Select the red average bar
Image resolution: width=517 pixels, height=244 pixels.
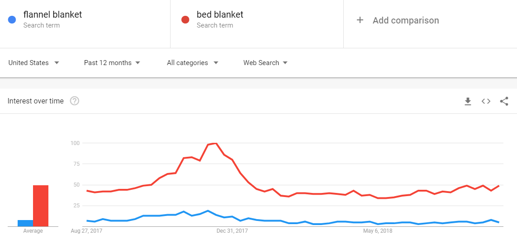tap(41, 206)
